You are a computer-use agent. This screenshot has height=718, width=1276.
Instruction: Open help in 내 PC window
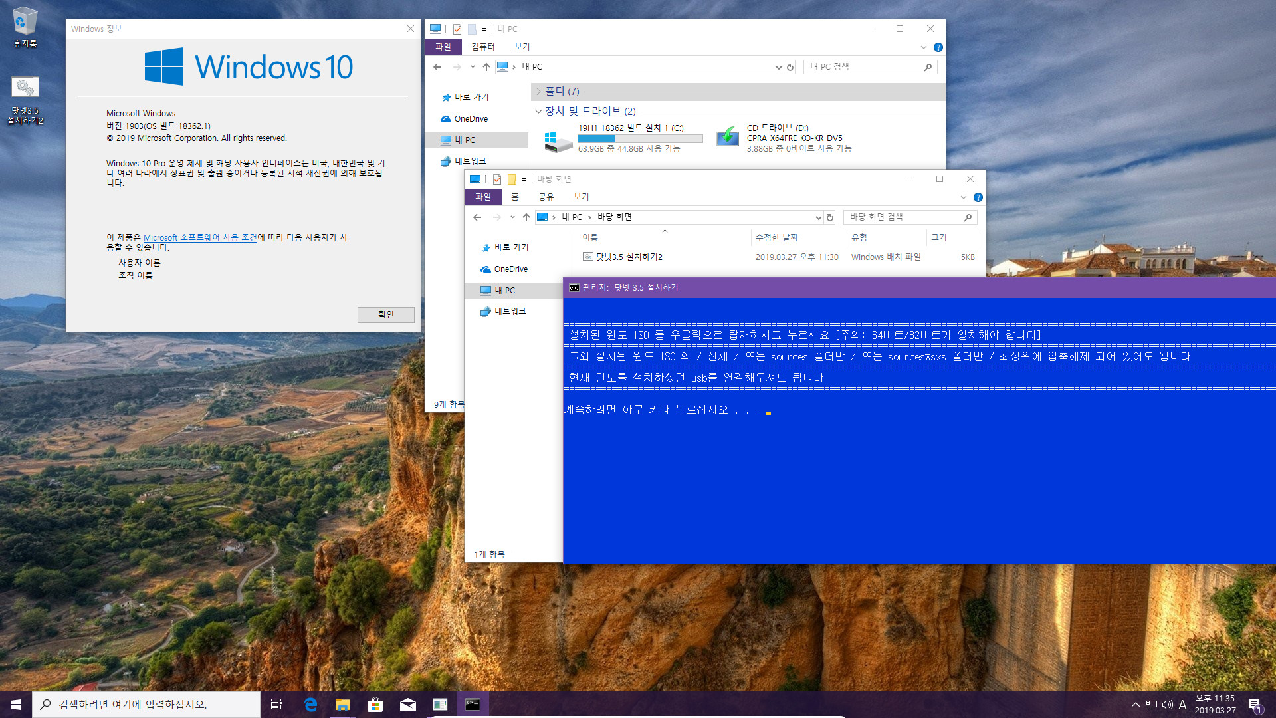[938, 47]
